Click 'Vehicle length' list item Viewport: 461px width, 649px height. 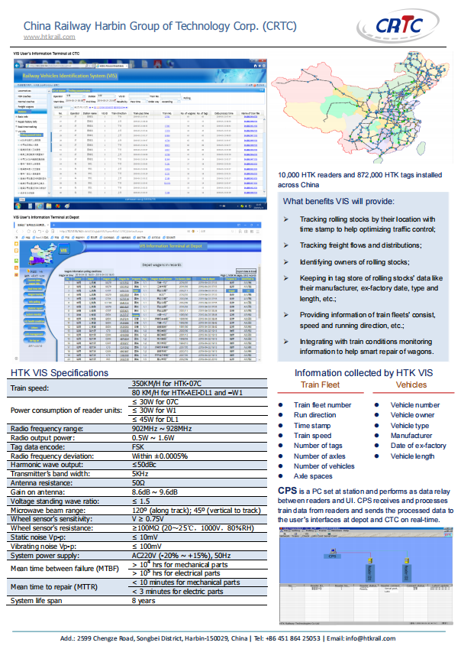point(412,456)
